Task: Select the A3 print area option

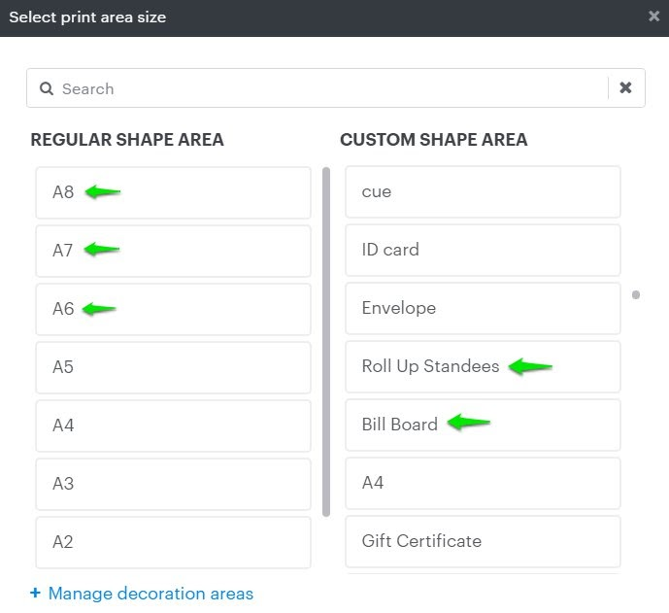Action: [x=173, y=484]
